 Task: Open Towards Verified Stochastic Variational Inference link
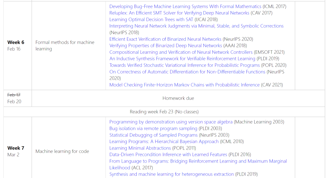pos(184,65)
